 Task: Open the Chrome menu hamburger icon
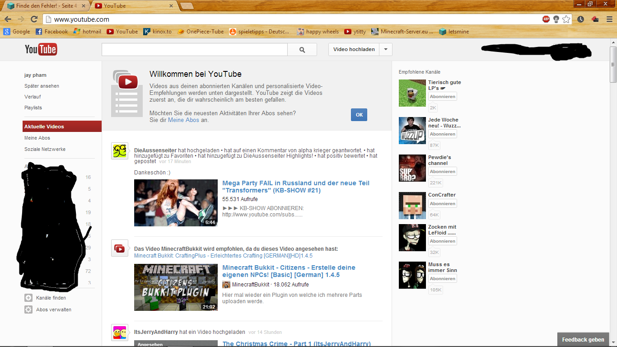(x=609, y=19)
